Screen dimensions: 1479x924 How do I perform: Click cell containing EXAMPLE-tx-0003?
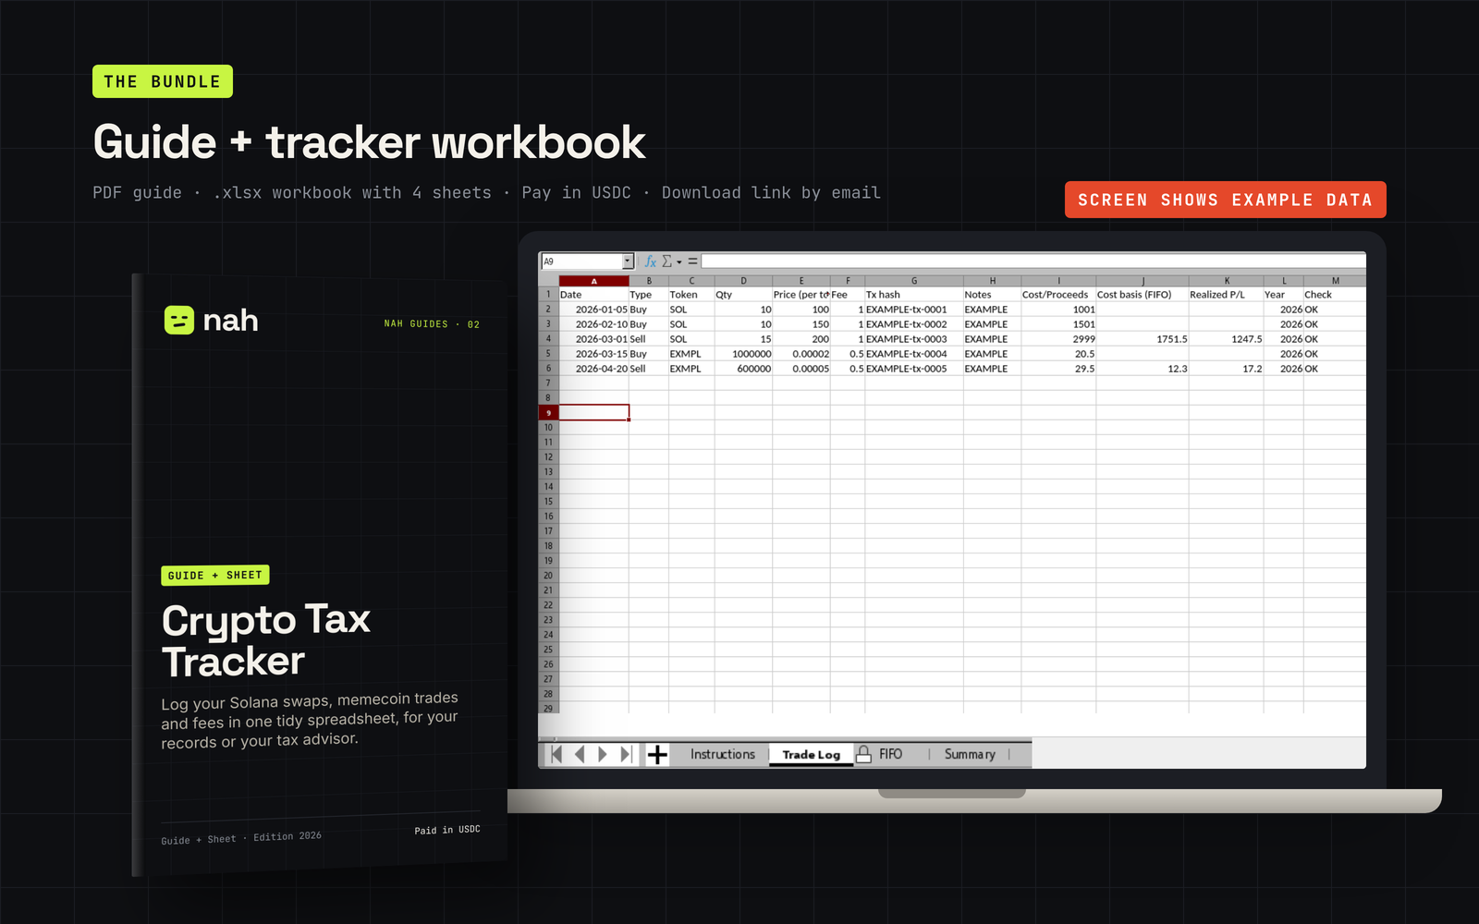(914, 339)
